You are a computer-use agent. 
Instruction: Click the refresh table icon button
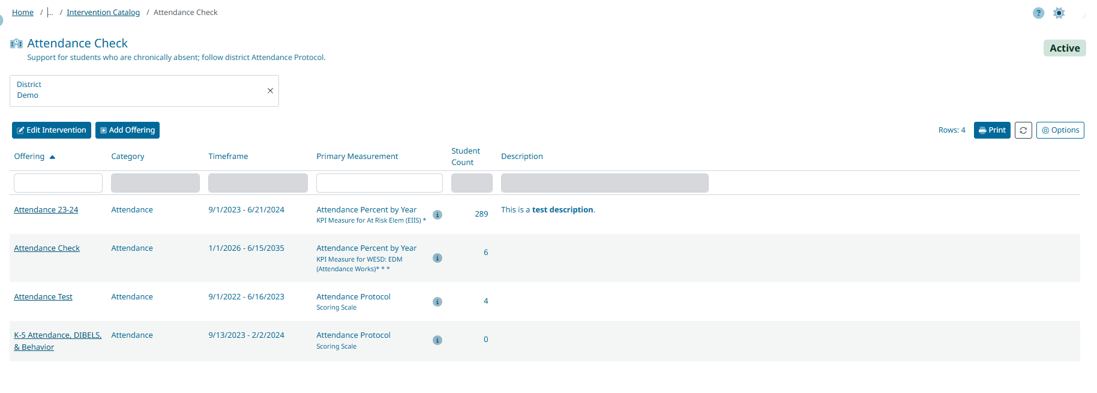pyautogui.click(x=1023, y=130)
